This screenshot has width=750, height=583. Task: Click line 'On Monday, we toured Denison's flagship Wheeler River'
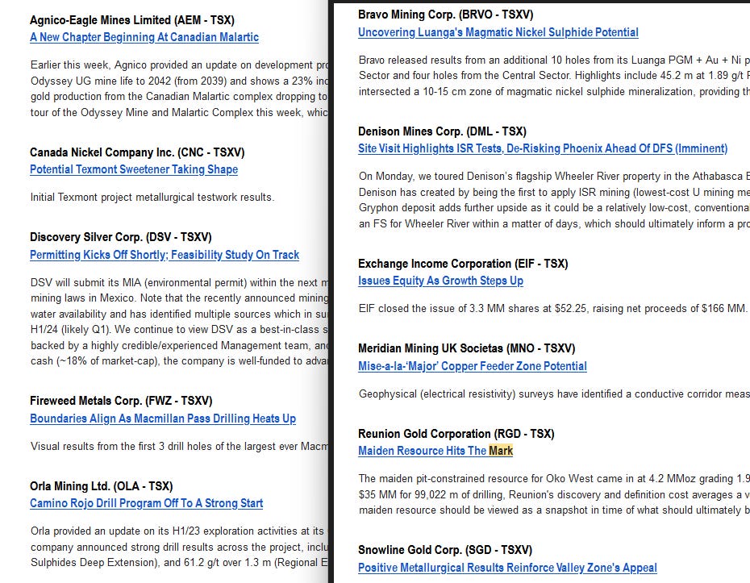(554, 176)
